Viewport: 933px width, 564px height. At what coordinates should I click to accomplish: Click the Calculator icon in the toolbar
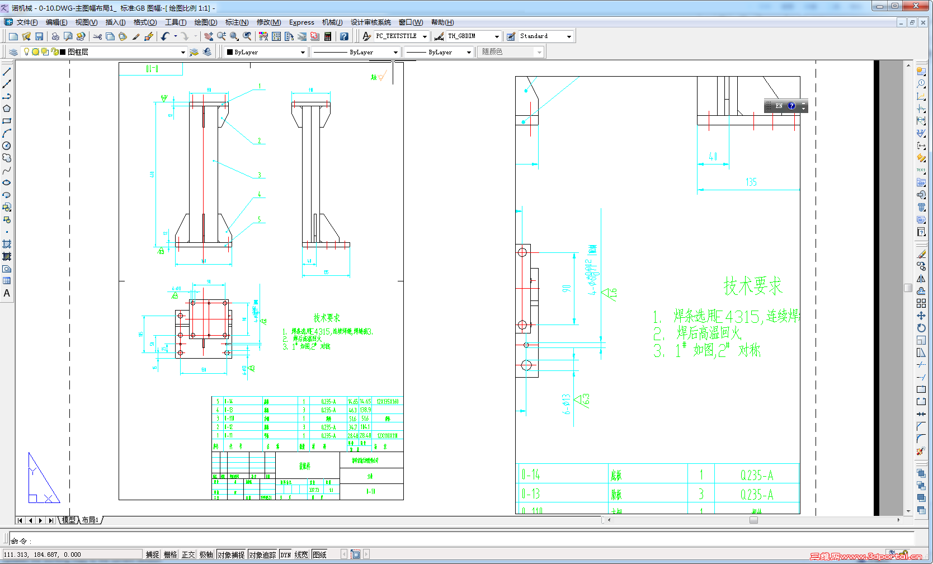328,36
